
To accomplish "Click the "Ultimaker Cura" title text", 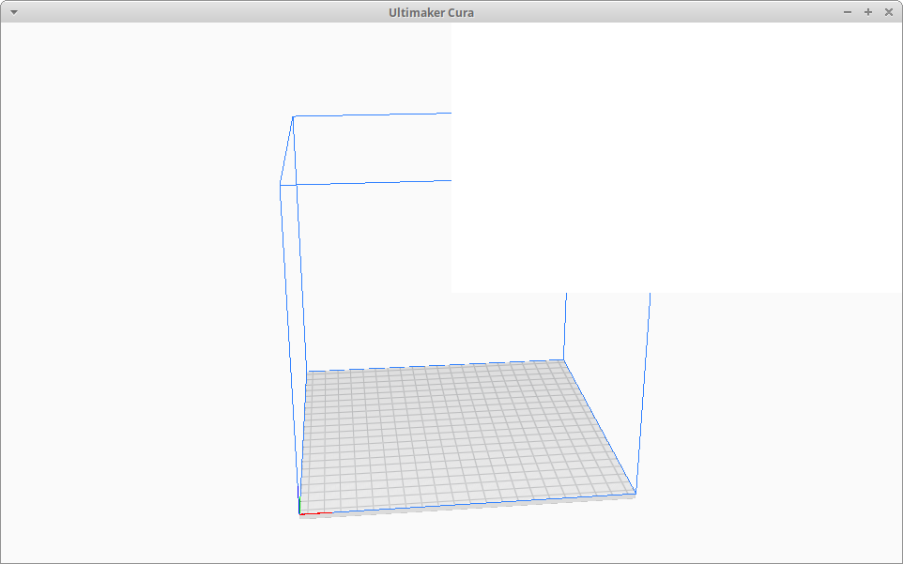I will click(431, 12).
